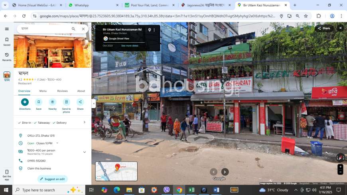Go to next Street View position arrow
The image size is (347, 195).
tap(225, 172)
